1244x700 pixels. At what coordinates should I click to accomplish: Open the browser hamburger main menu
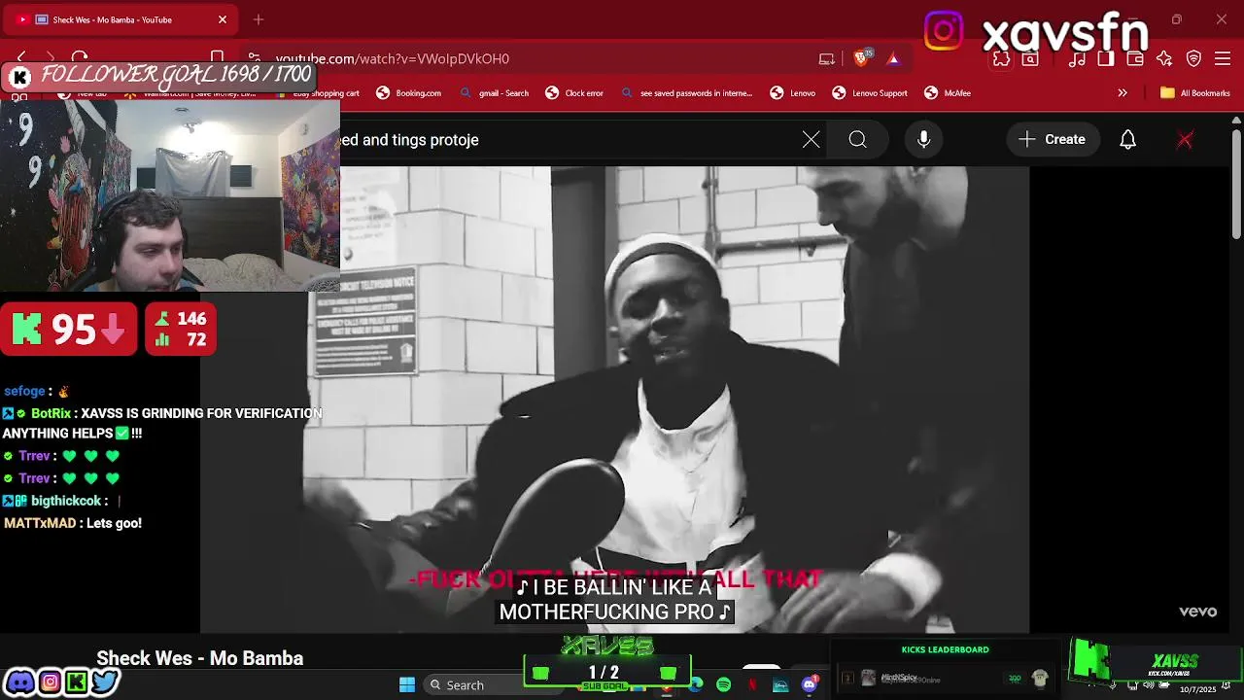pos(1224,58)
